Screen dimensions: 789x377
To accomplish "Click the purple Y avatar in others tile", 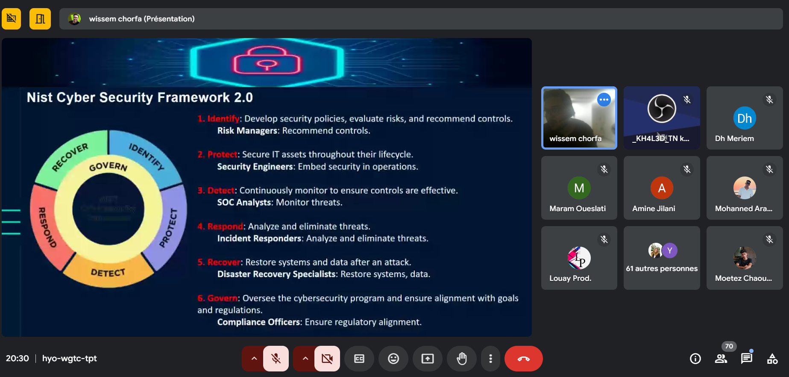I will 670,250.
